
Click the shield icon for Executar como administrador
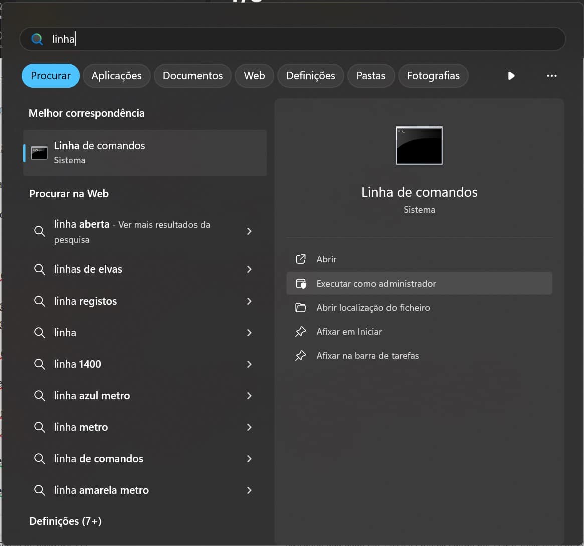coord(301,284)
